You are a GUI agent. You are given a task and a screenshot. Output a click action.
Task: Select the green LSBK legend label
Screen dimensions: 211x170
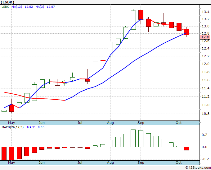tap(5, 7)
